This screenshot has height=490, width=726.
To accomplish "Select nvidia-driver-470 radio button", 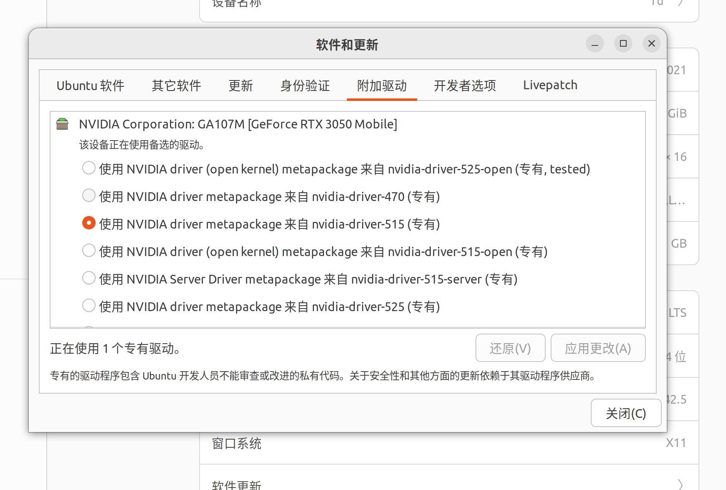I will tap(89, 196).
